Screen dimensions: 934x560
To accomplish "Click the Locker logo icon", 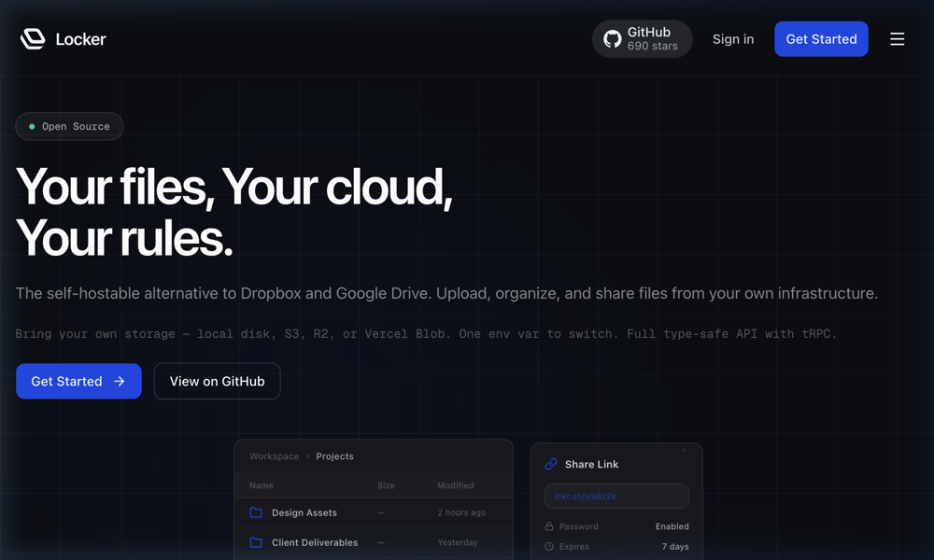I will [x=33, y=39].
